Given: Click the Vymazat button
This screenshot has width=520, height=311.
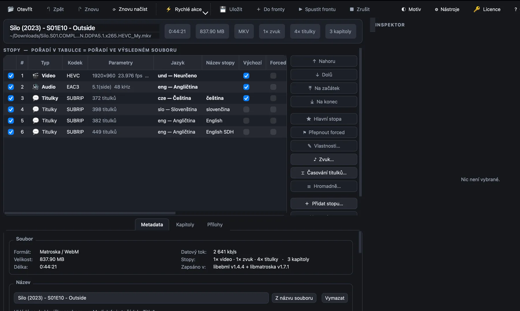Looking at the screenshot, I should coord(335,298).
